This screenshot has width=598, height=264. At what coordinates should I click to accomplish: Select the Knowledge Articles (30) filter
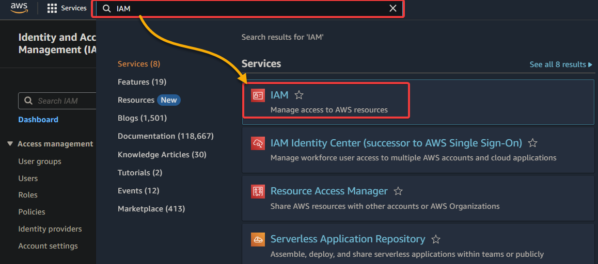point(162,155)
